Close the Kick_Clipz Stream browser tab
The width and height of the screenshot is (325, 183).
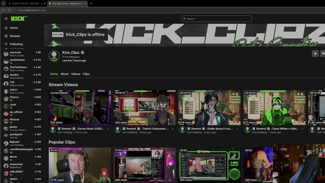pos(85,4)
